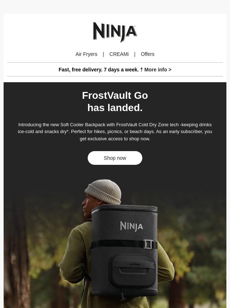Image resolution: width=230 pixels, height=308 pixels.
Task: Click the Soft Cooler Backpack intro paragraph
Action: point(115,132)
